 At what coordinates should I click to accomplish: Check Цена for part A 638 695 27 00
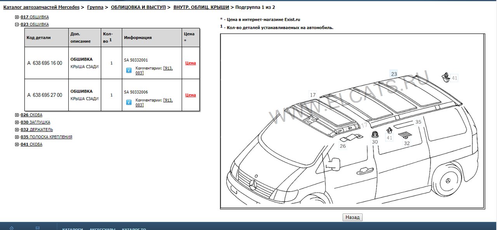click(191, 95)
